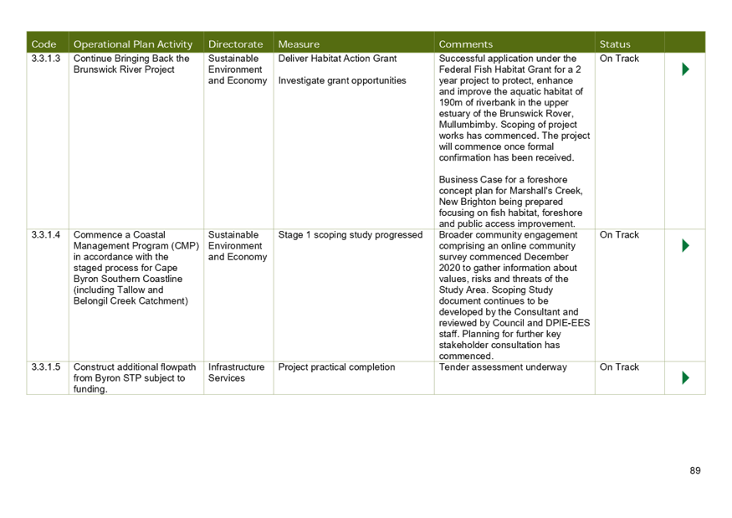Click 'Stage 1 scoping study progressed' measure

(351, 235)
